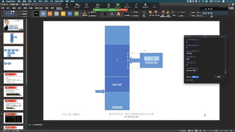The width and height of the screenshot is (235, 132).
Task: Click the chat more options ellipsis button
Action: [224, 77]
